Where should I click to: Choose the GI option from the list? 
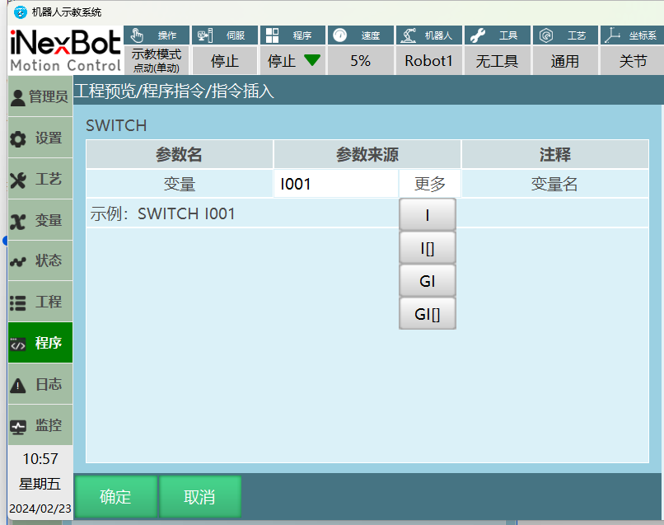click(427, 281)
